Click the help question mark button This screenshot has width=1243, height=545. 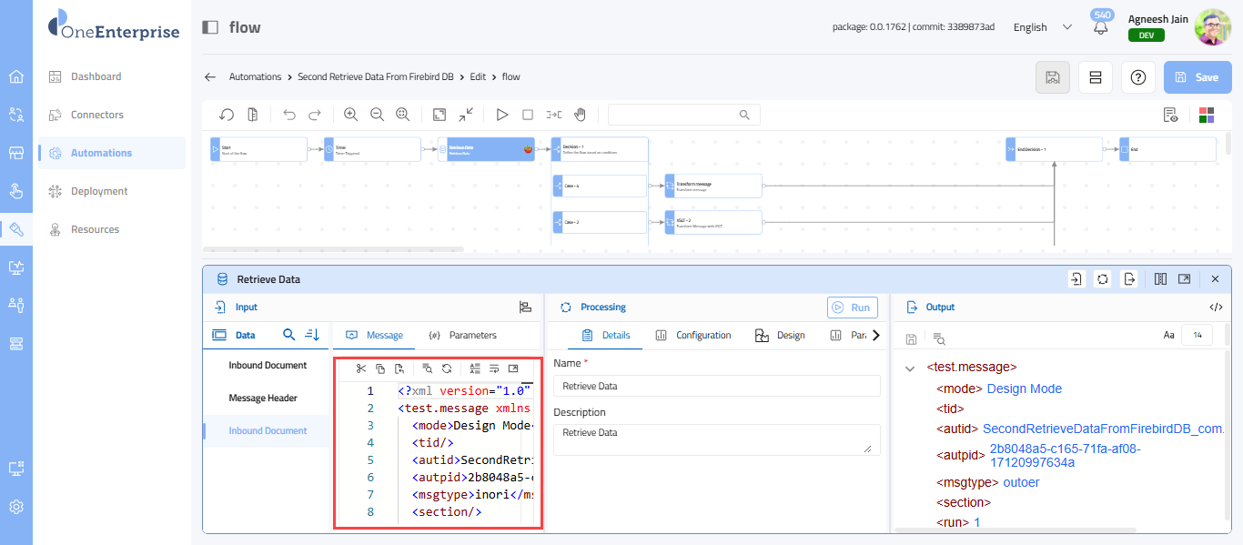(1137, 77)
